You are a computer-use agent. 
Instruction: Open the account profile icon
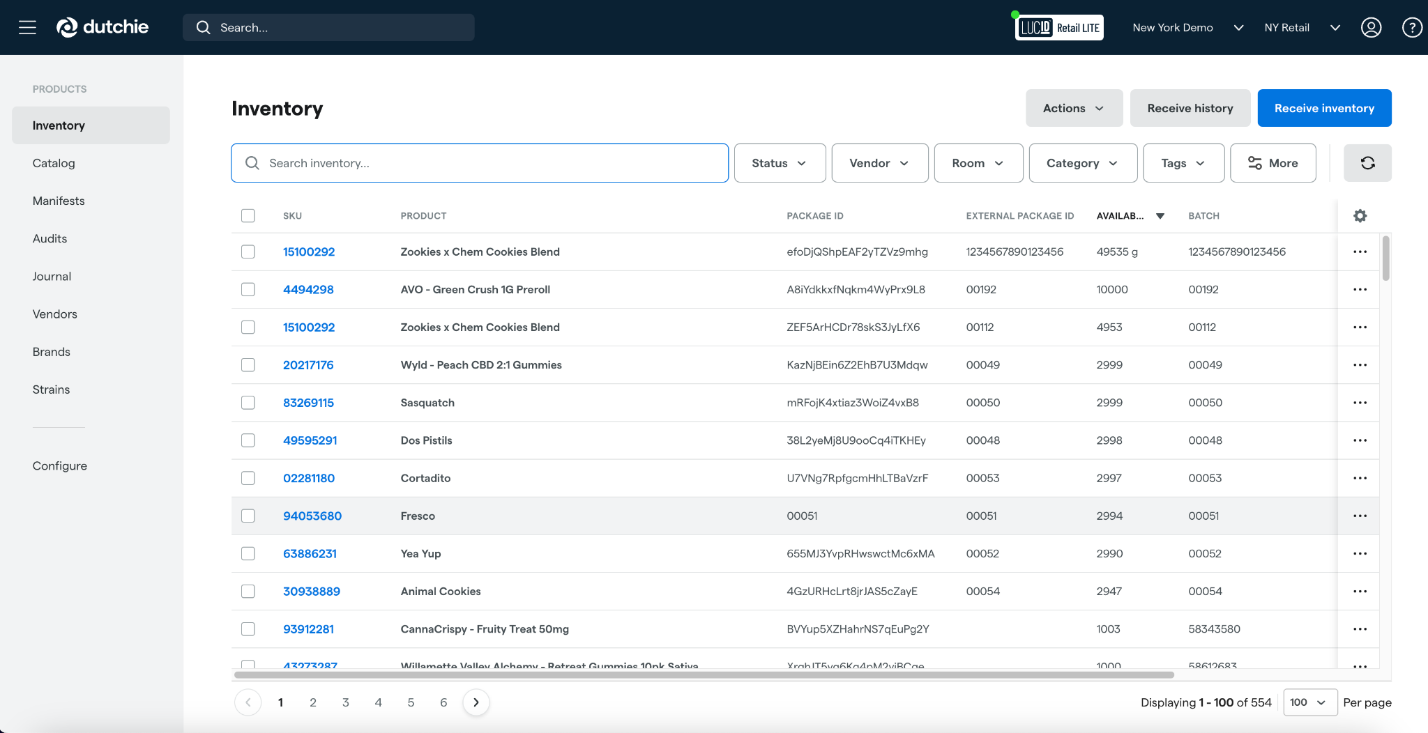click(x=1369, y=27)
